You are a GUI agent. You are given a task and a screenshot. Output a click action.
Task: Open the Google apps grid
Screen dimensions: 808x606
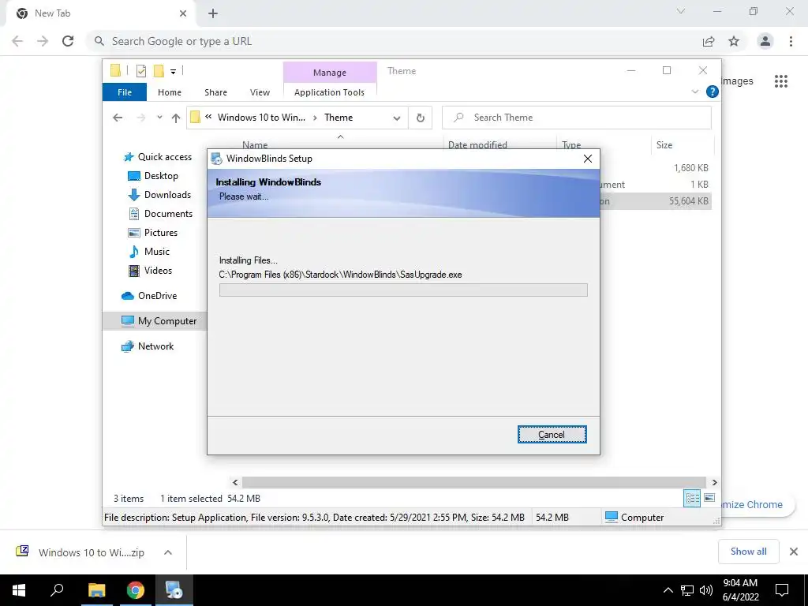(781, 81)
